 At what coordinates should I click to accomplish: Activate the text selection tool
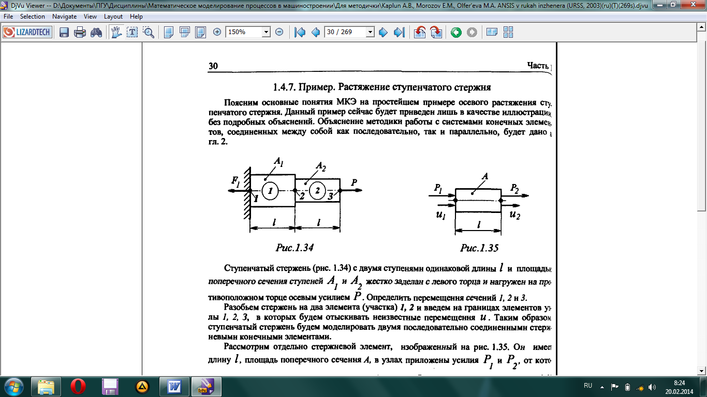point(132,32)
